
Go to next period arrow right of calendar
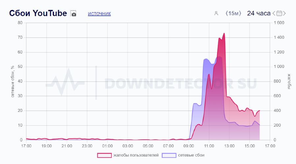click(x=284, y=13)
